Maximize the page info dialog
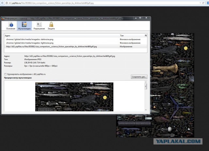Viewport: 209px width, 151px height. tap(140, 18)
